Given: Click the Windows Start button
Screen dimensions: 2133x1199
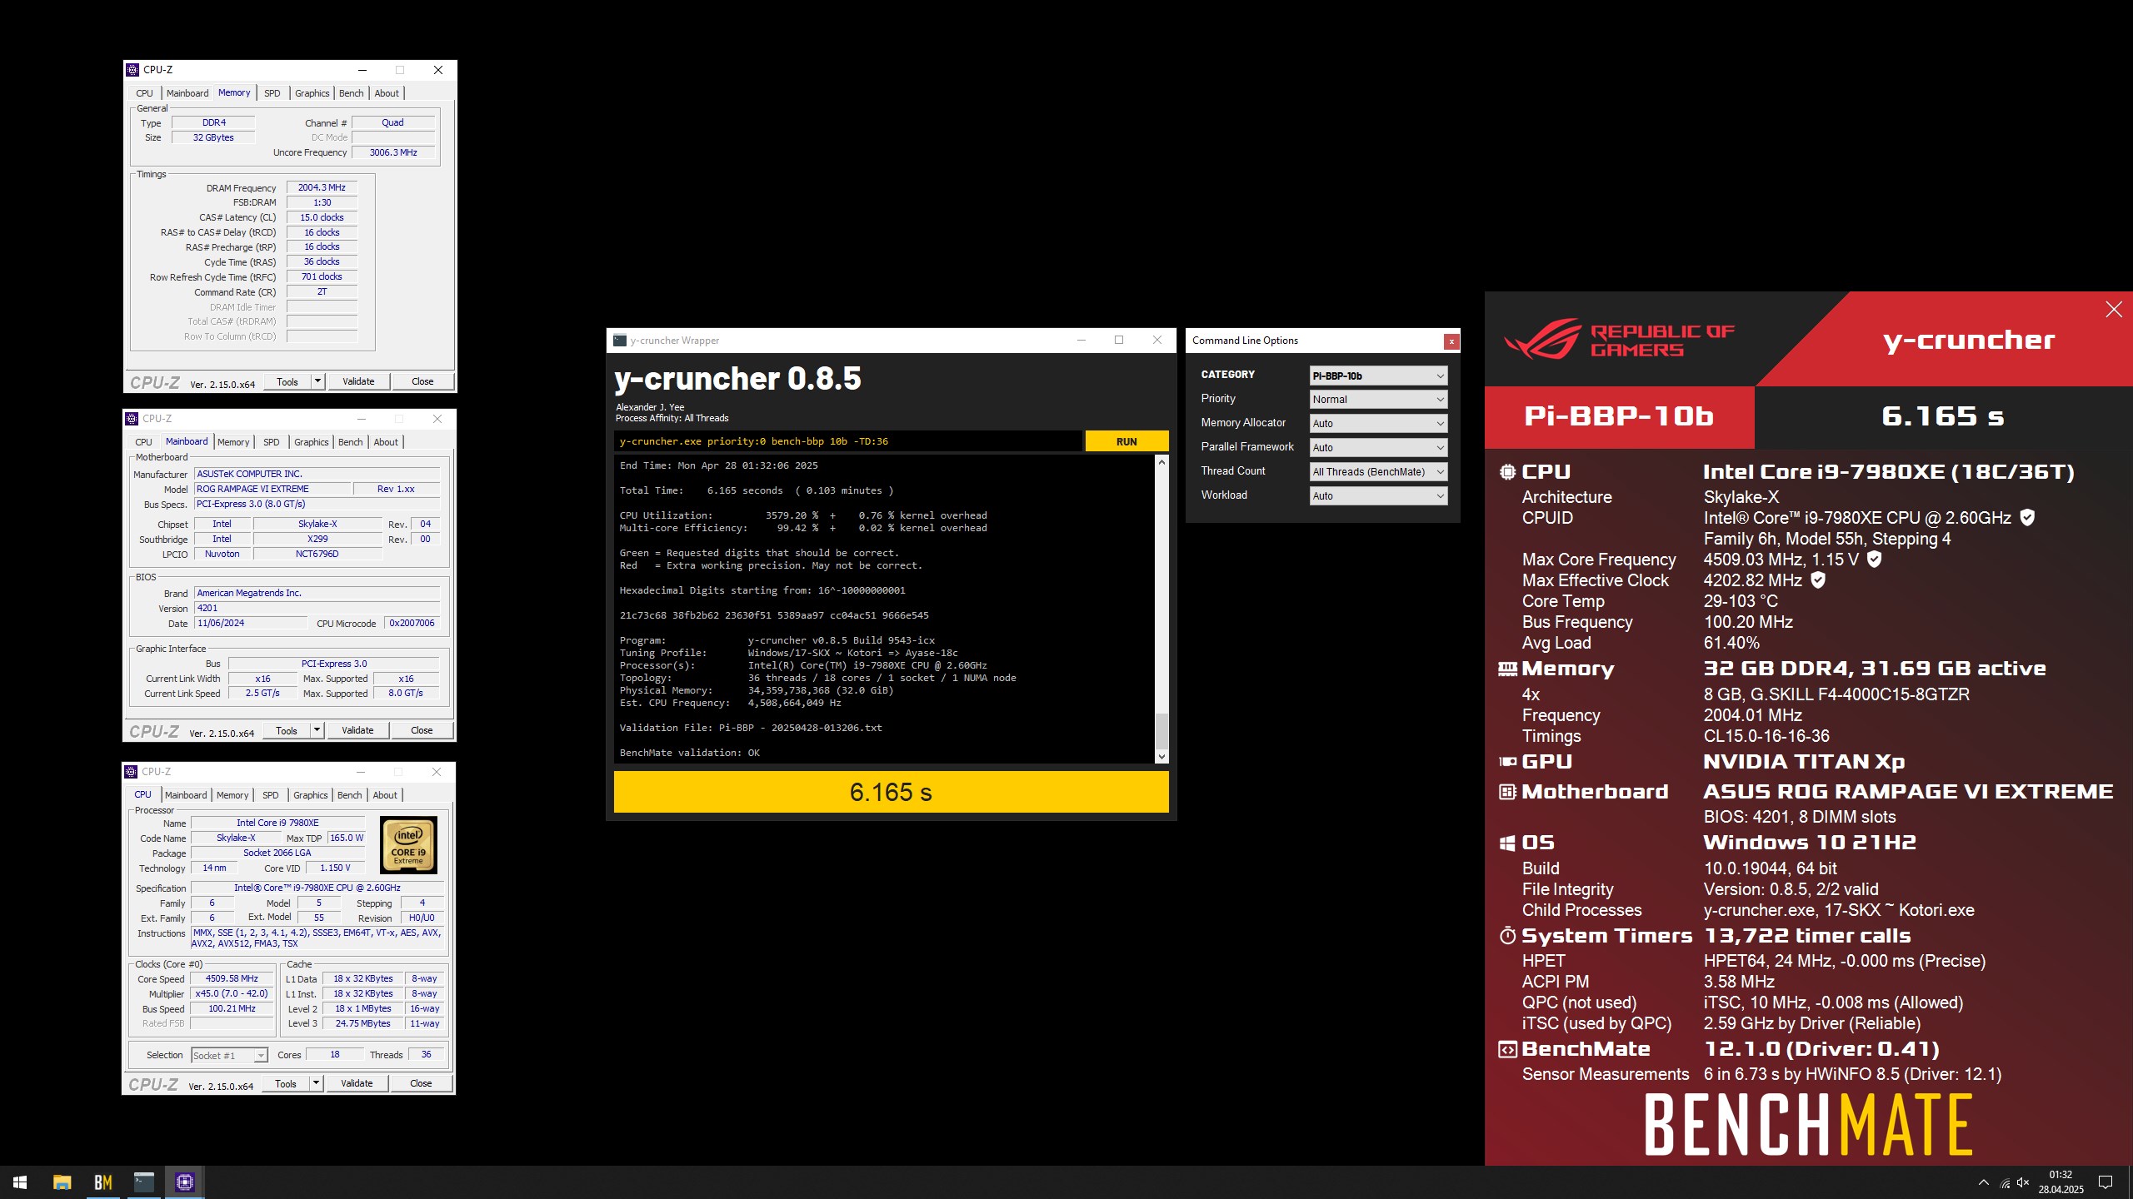Looking at the screenshot, I should point(20,1182).
